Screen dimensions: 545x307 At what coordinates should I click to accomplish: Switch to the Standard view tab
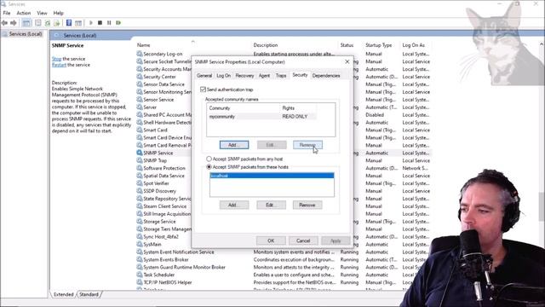point(89,294)
